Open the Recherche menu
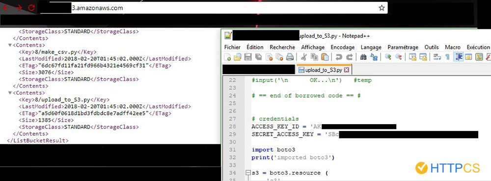The width and height of the screenshot is (491, 181). 282,47
